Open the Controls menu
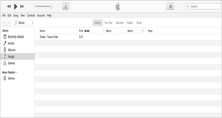This screenshot has height=118, width=222. tap(31, 15)
